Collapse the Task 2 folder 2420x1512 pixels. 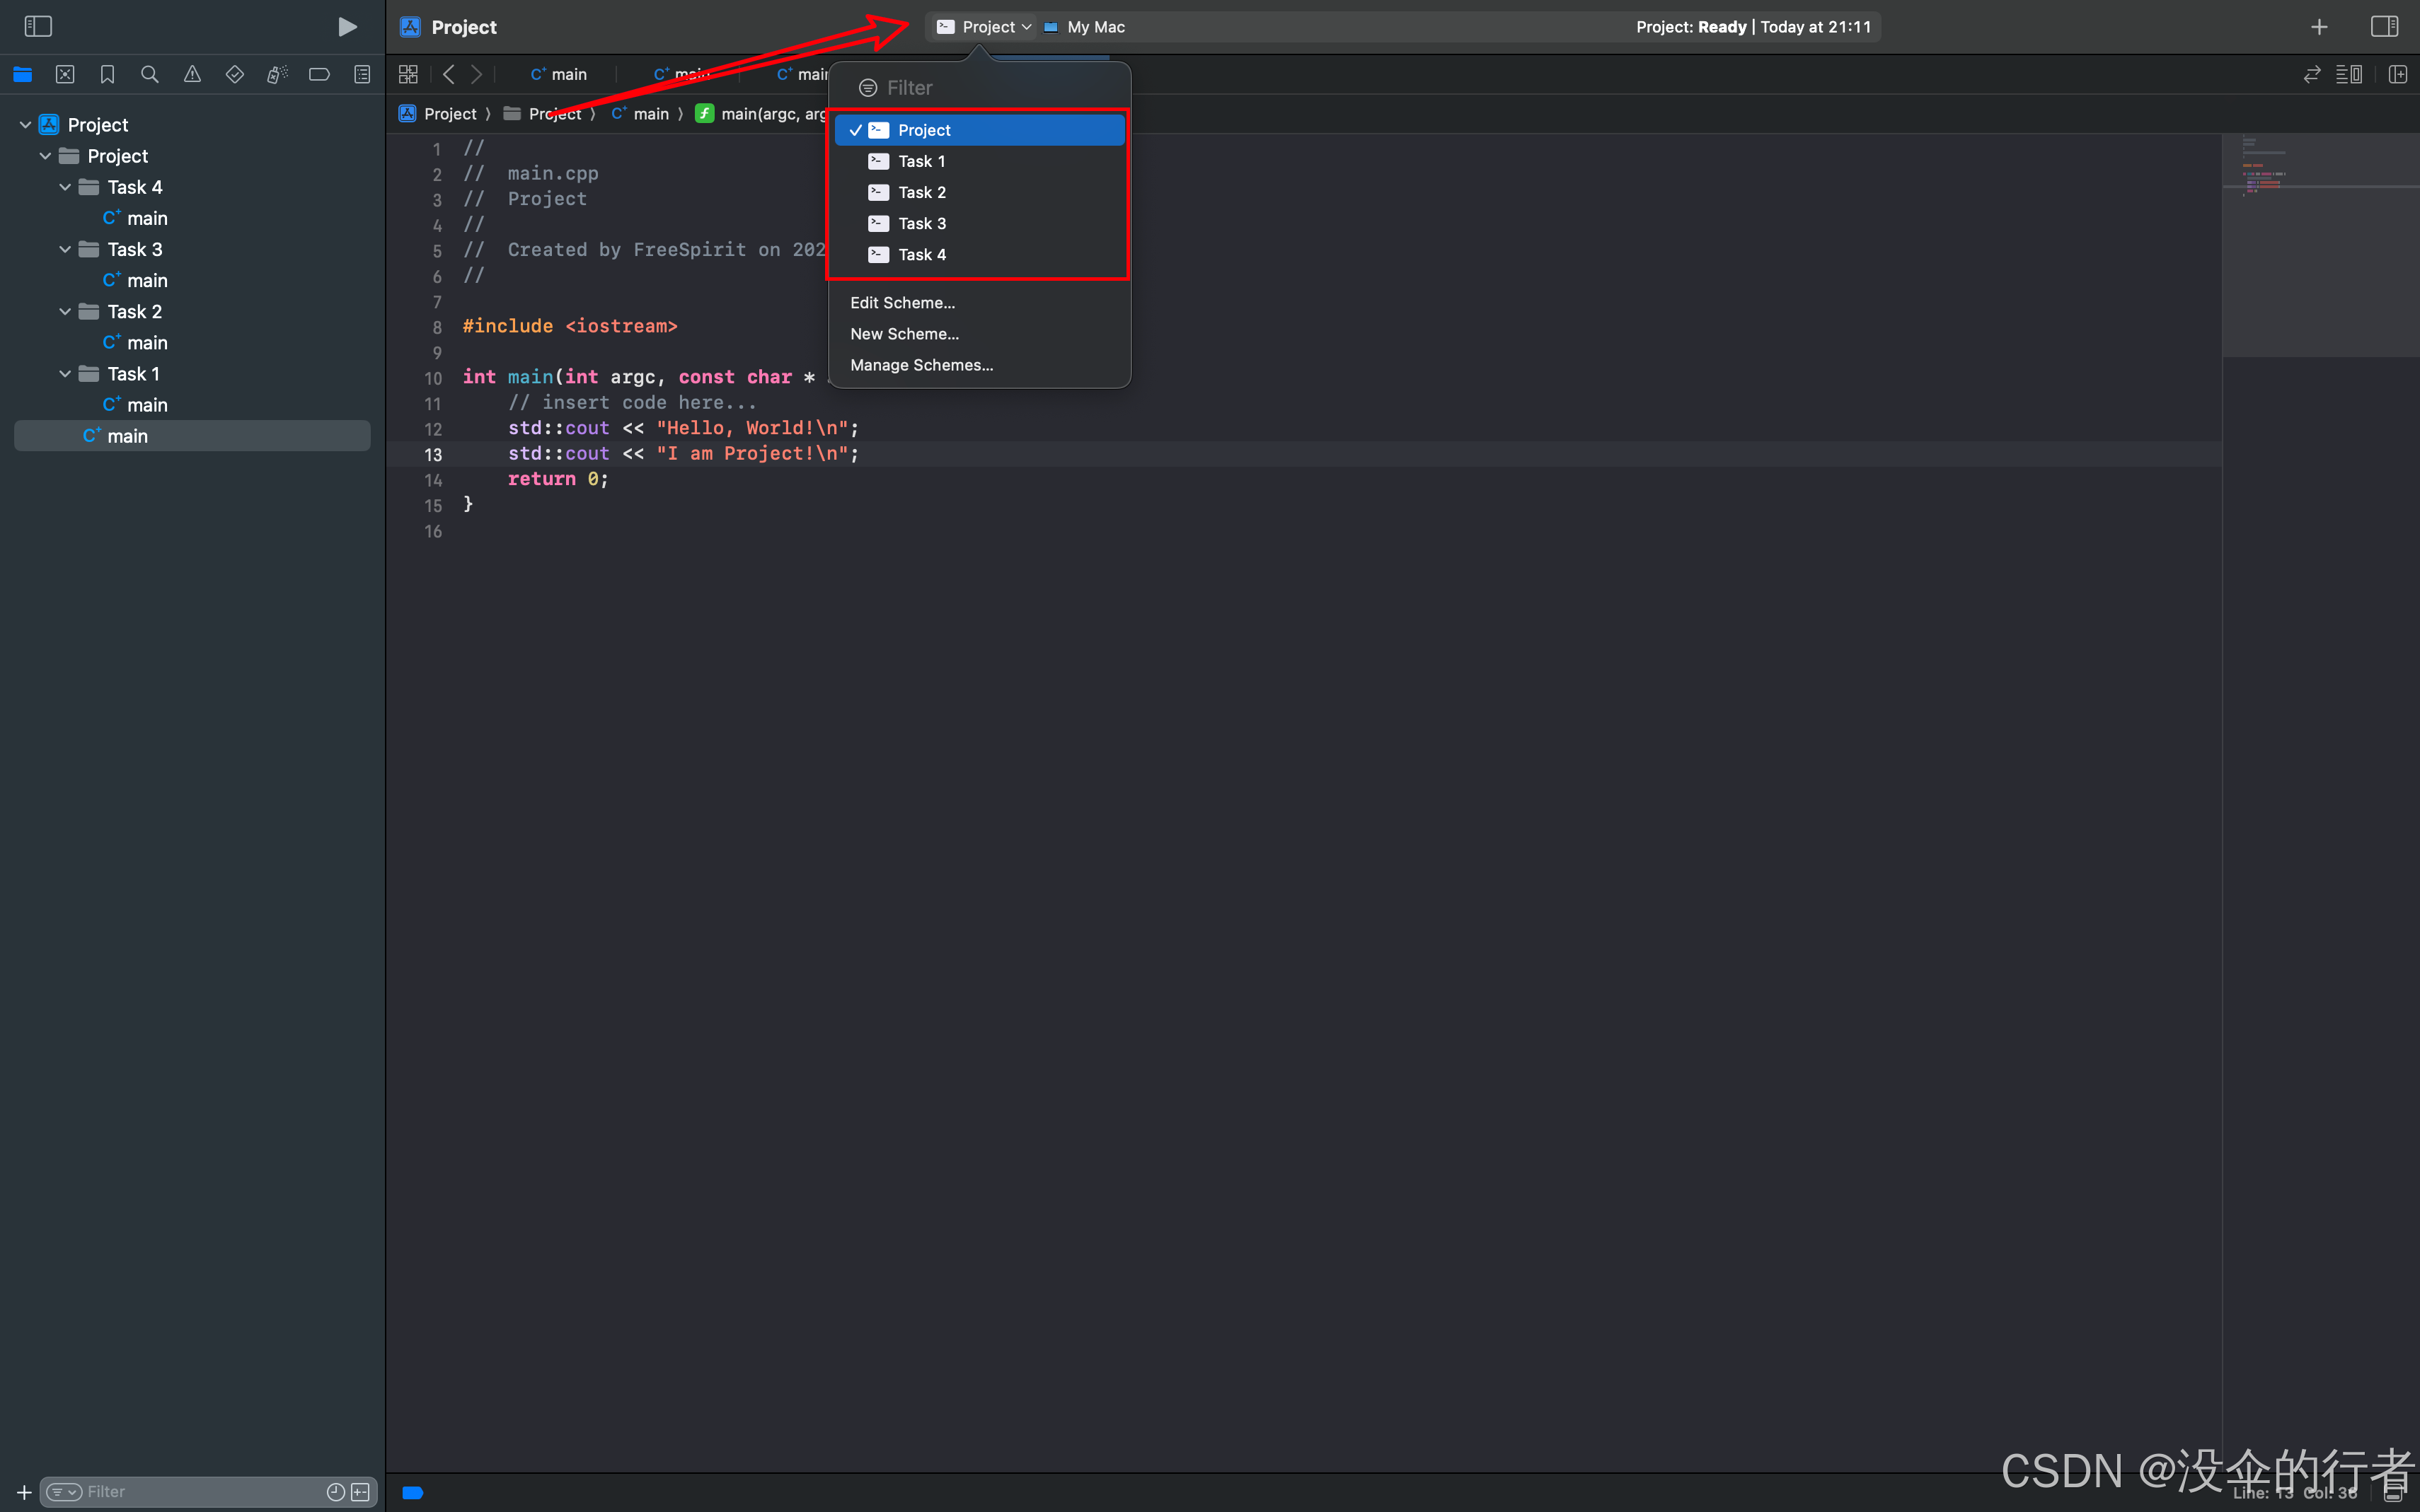65,311
